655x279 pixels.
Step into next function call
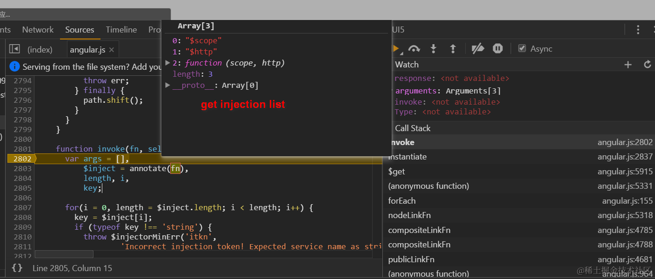pyautogui.click(x=434, y=48)
